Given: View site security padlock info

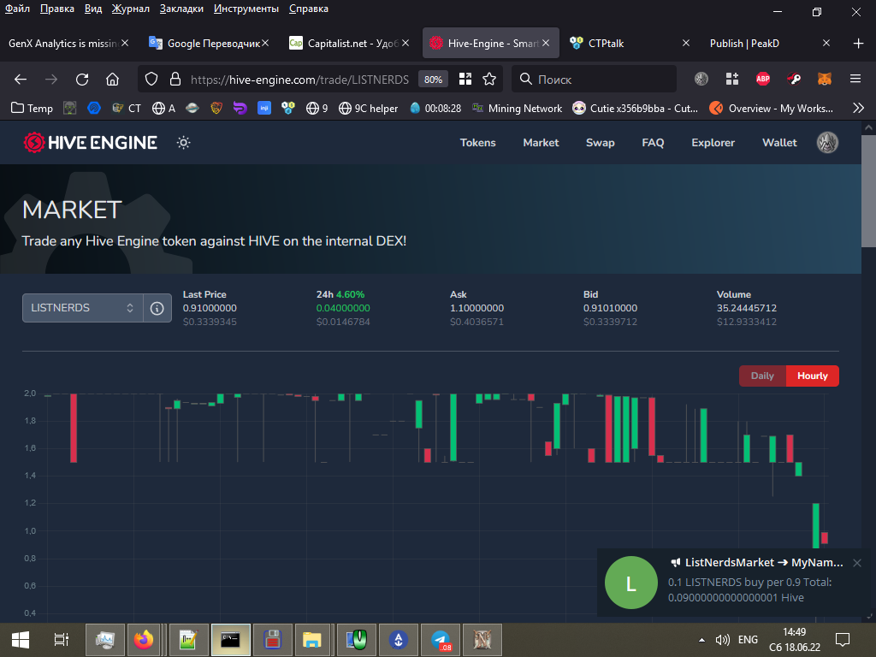Looking at the screenshot, I should (x=175, y=80).
